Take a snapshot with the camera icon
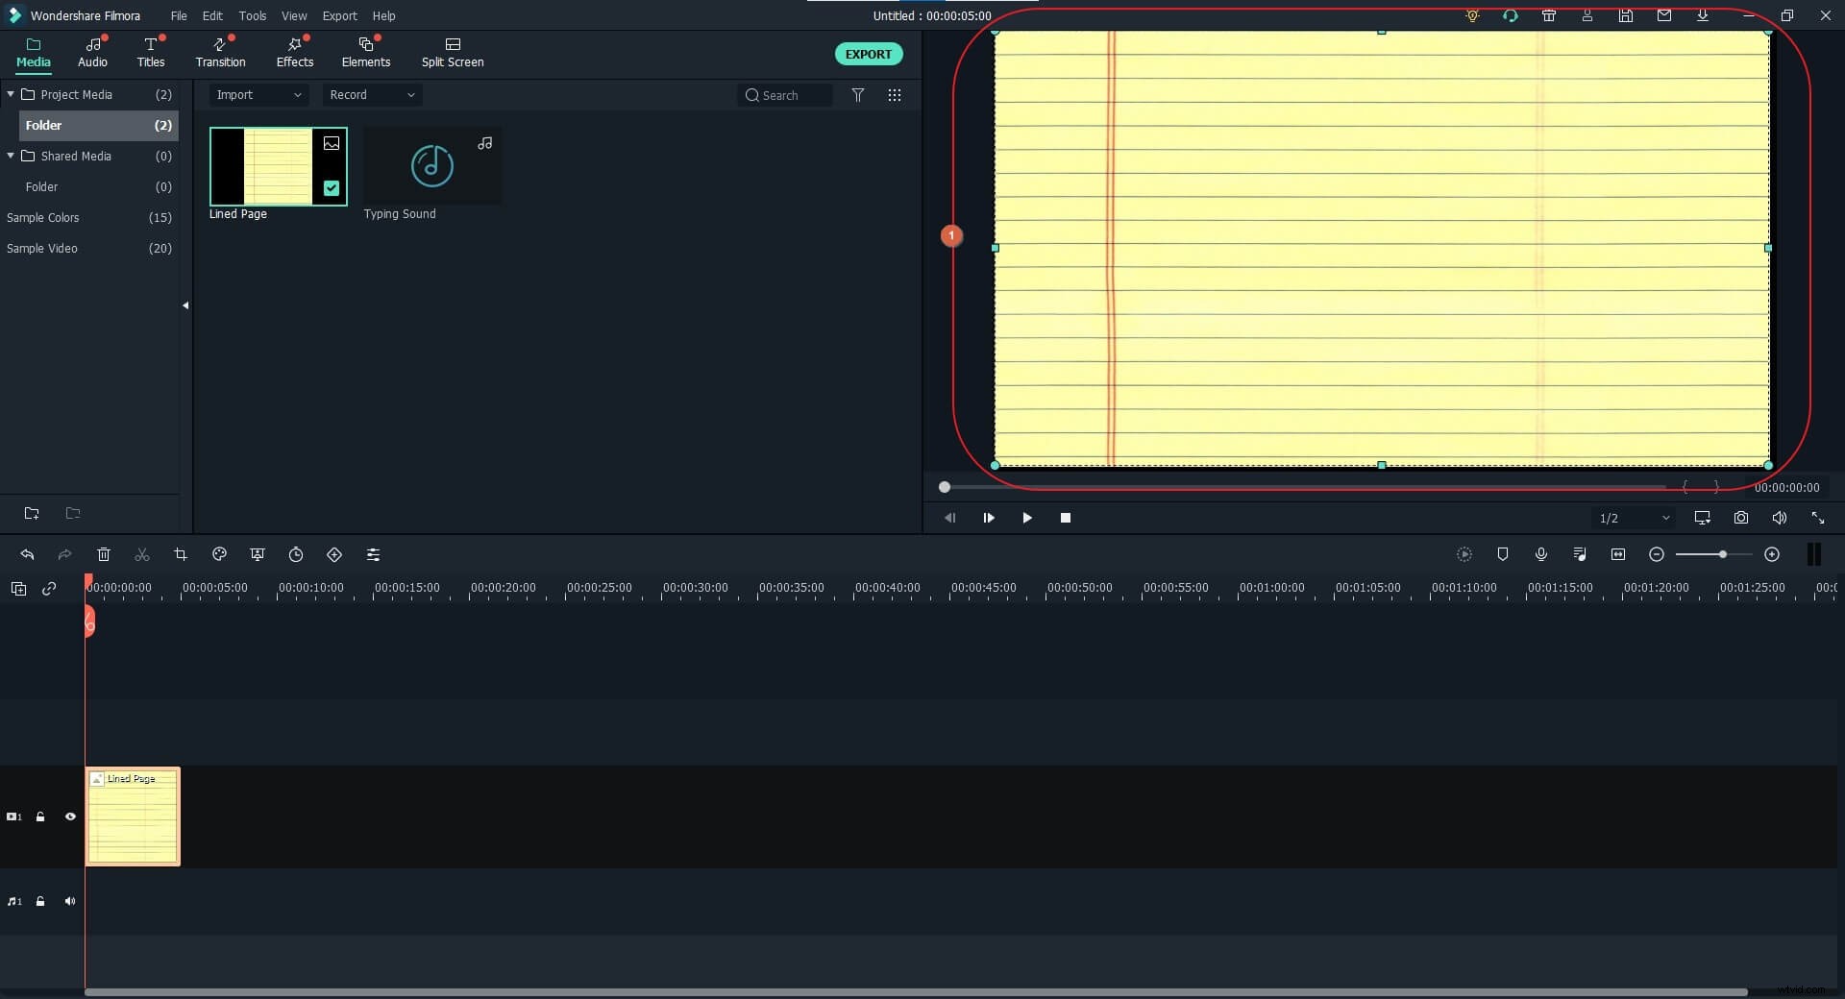Viewport: 1845px width, 999px height. click(x=1740, y=518)
